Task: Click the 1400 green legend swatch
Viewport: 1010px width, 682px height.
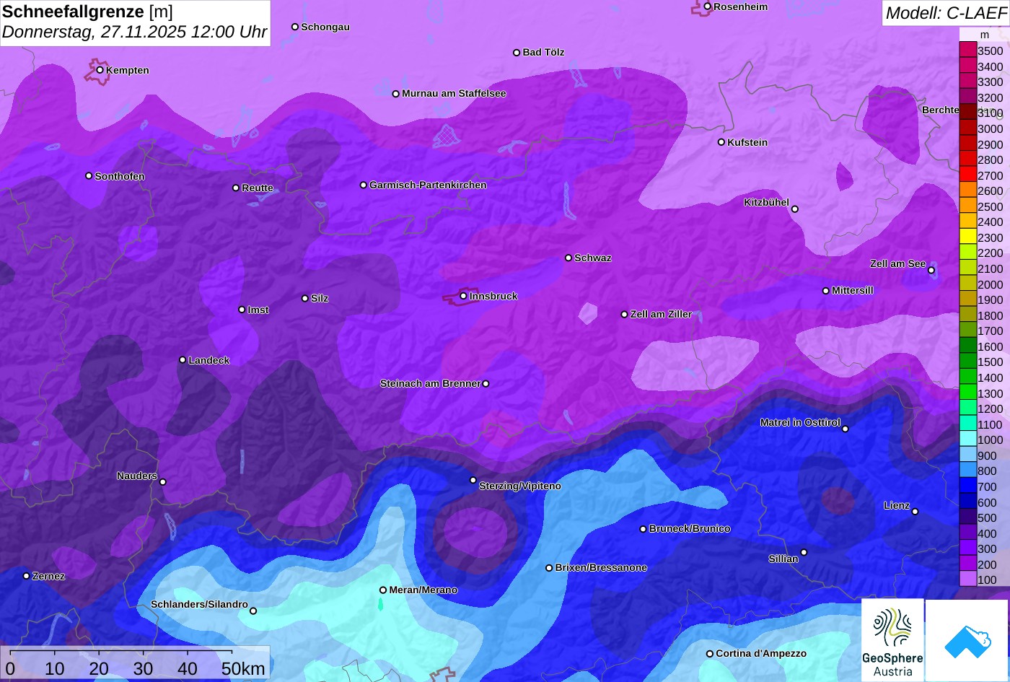Action: 967,377
